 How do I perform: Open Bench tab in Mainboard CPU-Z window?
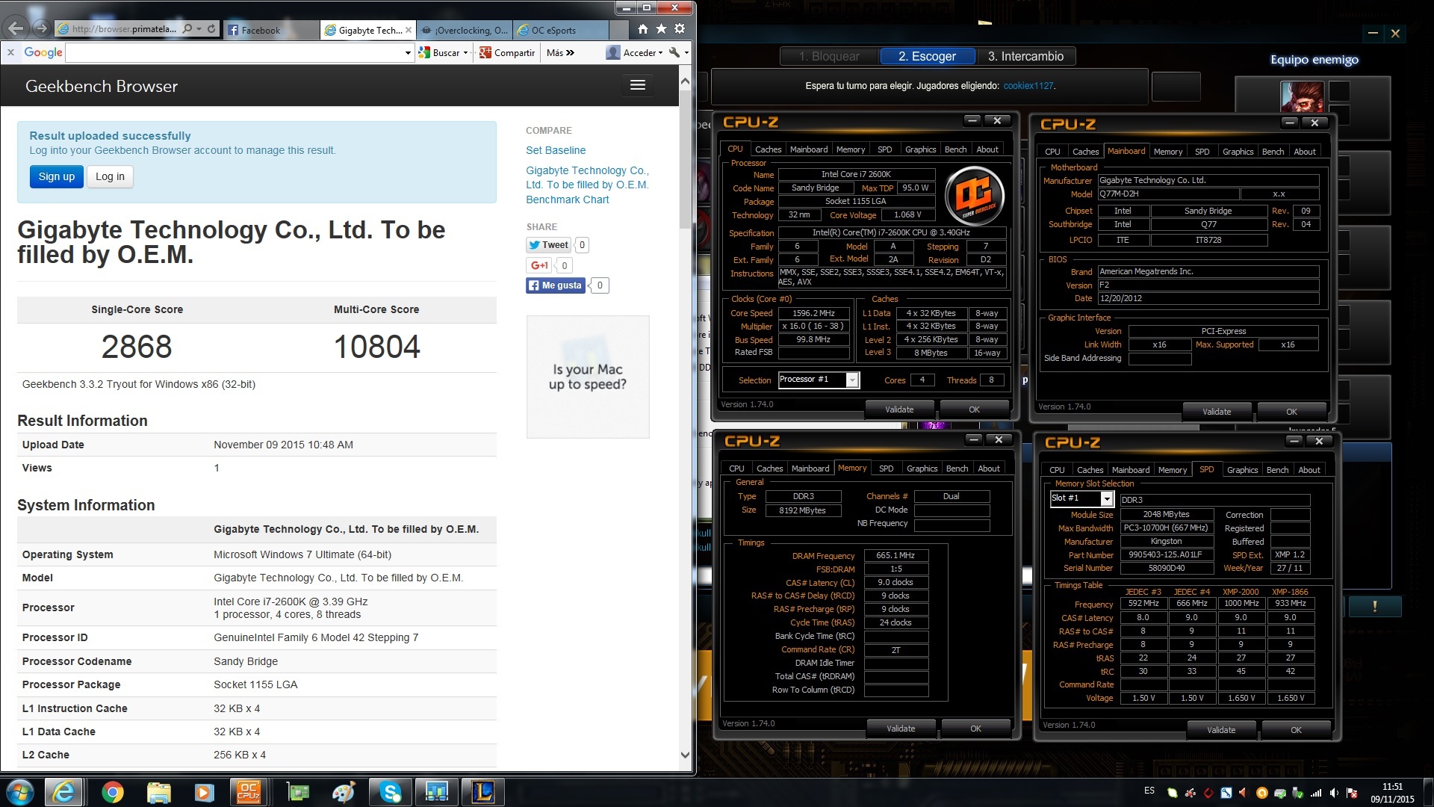1273,152
